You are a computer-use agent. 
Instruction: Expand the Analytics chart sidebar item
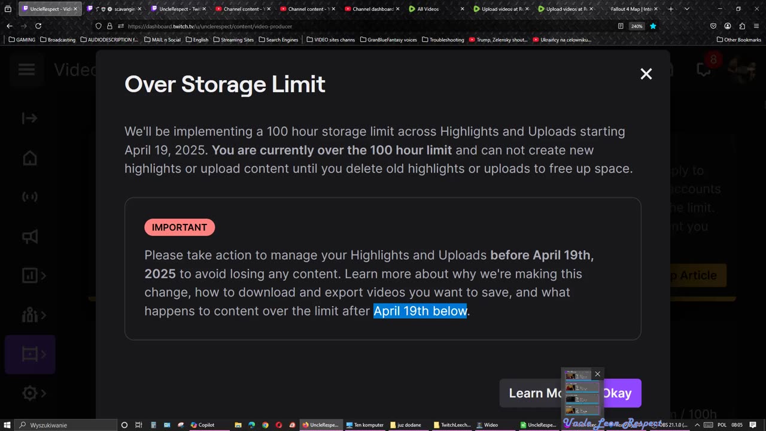33,275
